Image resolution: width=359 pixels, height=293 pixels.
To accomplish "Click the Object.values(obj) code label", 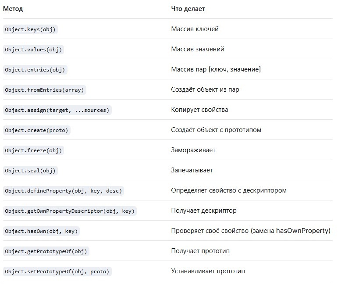I will (33, 50).
